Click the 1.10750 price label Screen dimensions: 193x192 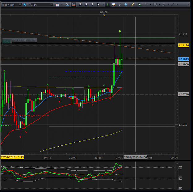183,94
